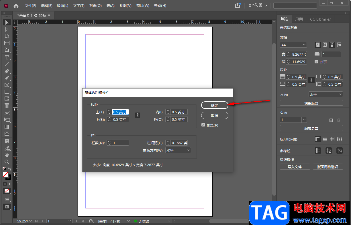Viewport: 351px width, 225px height.
Task: Show rulers icon in Rulers and Grids
Action: (318, 139)
